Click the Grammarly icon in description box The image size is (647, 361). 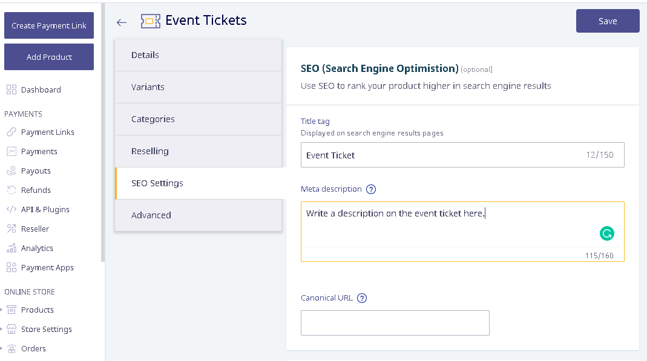(x=606, y=233)
